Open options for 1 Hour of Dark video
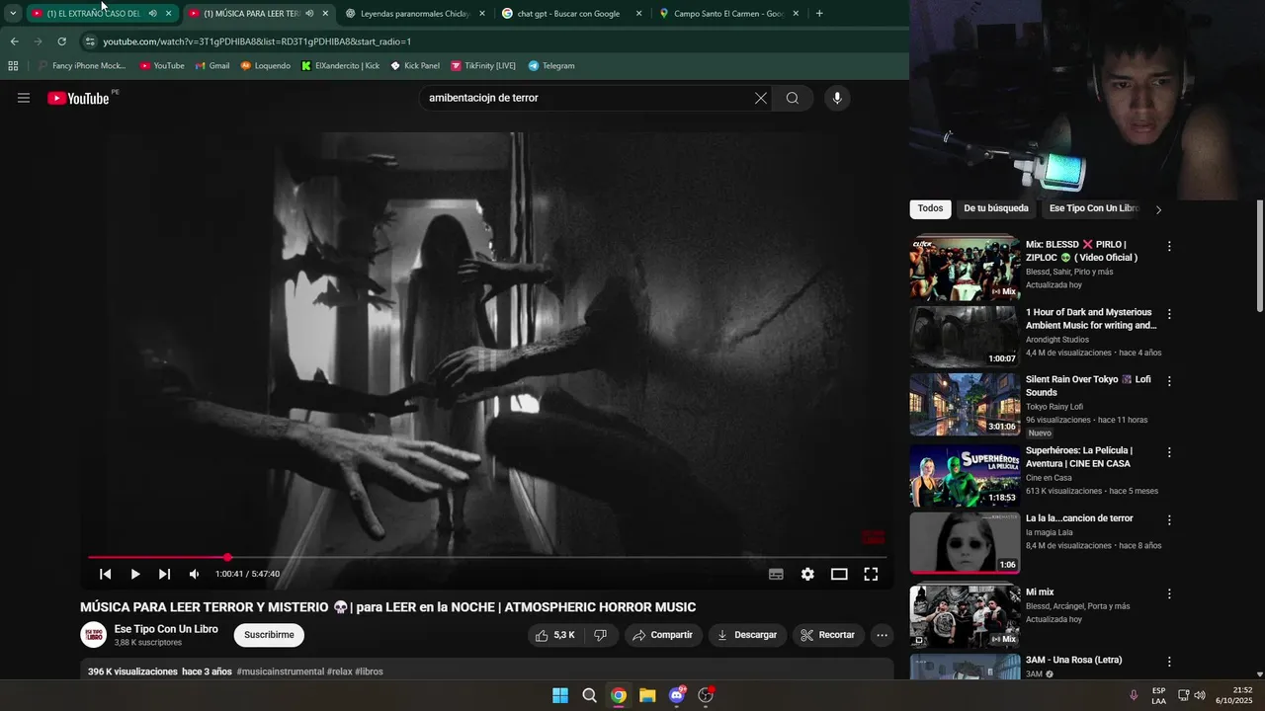1265x711 pixels. tap(1169, 314)
